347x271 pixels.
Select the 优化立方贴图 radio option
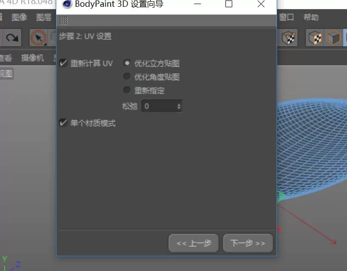(x=127, y=63)
